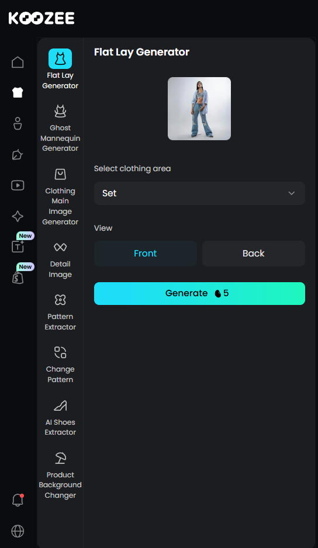
Task: Click the Pattern Extractor label text
Action: (60, 322)
